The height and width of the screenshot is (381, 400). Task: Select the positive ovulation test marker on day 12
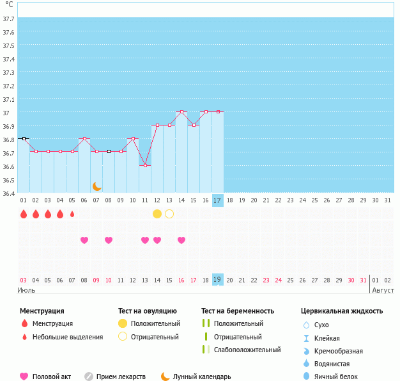click(157, 214)
